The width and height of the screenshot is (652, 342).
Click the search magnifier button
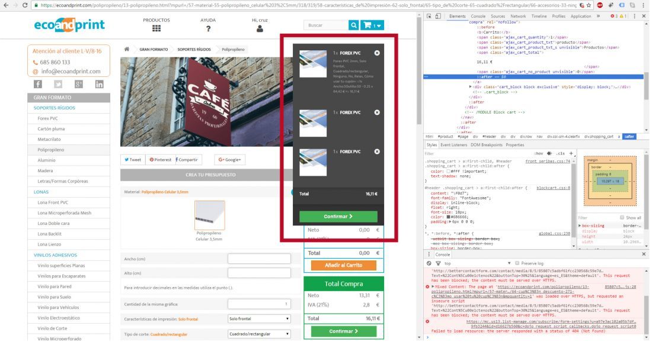[353, 25]
